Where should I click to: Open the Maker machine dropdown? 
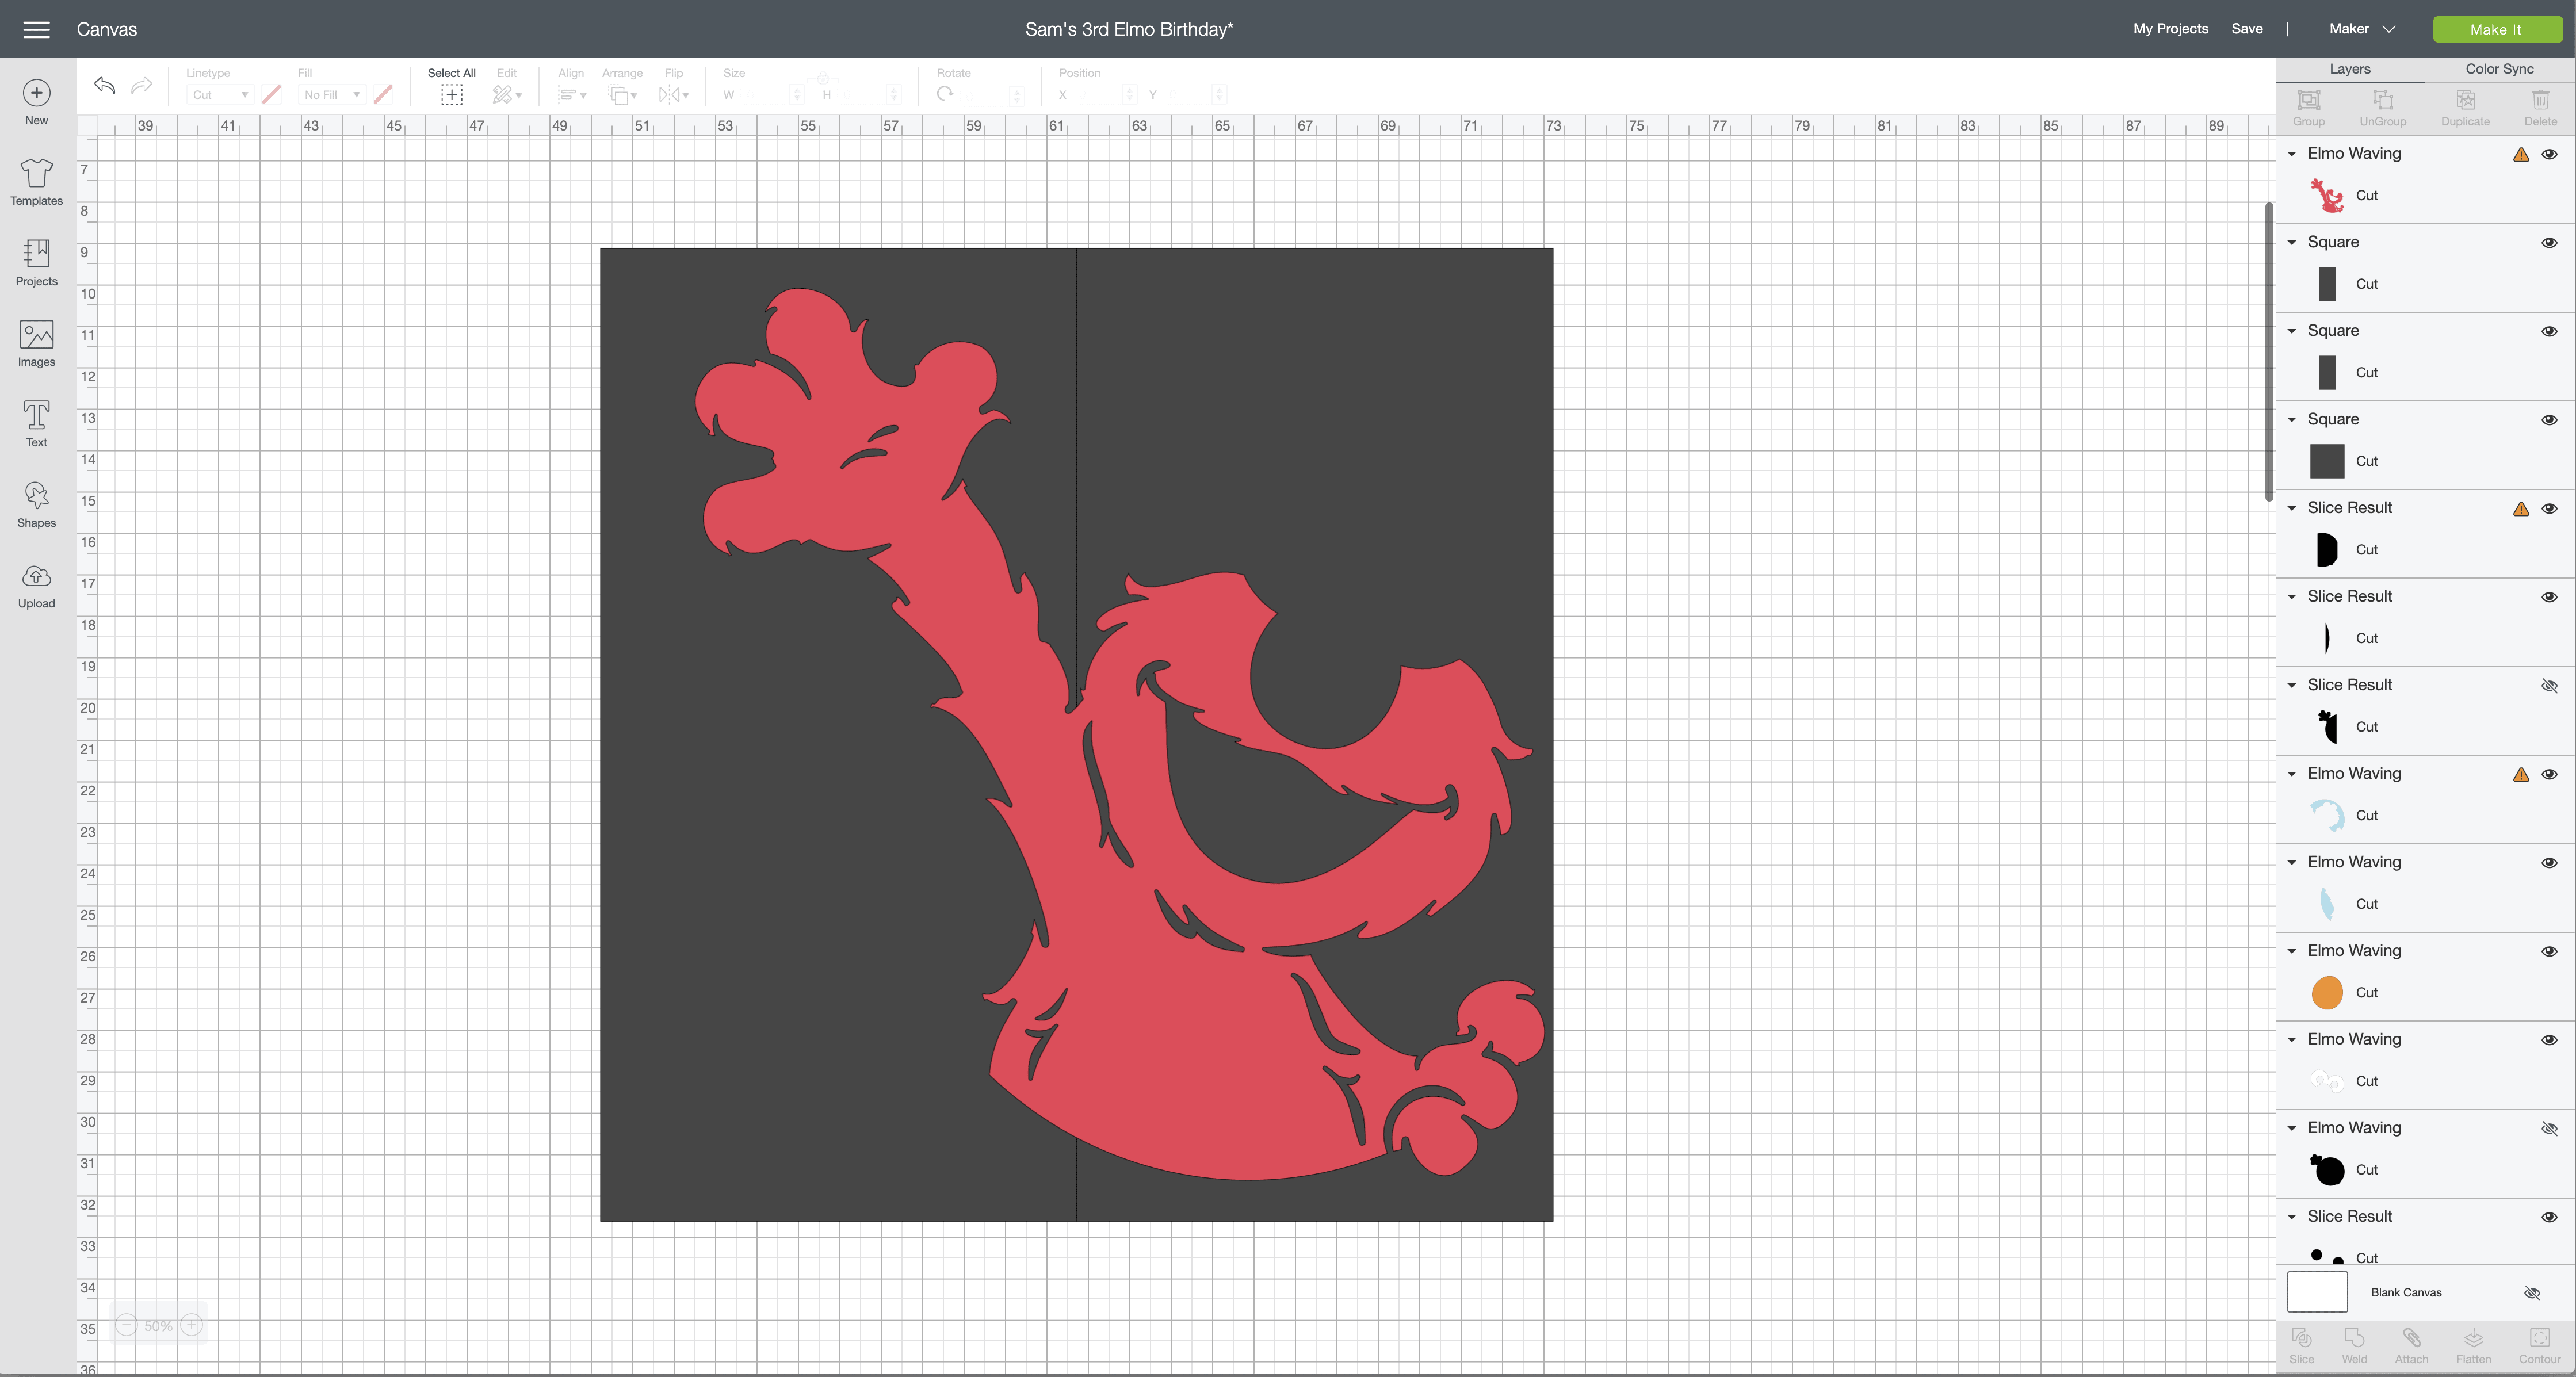pos(2361,29)
